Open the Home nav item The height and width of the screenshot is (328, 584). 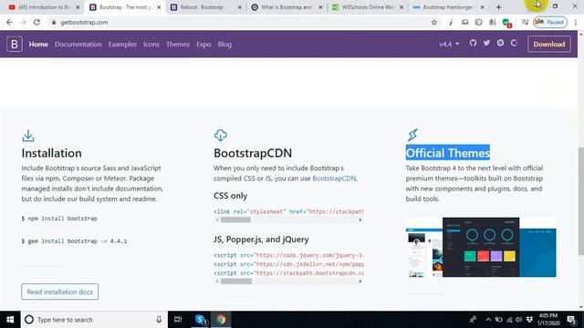point(38,44)
